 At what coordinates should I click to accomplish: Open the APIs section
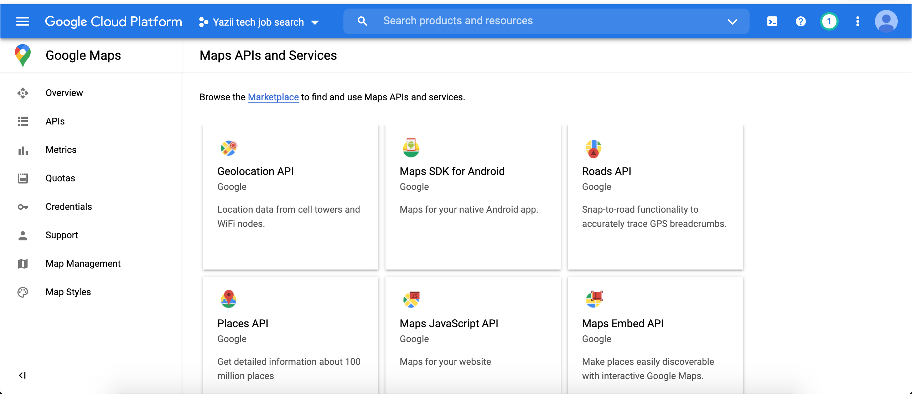[x=55, y=121]
